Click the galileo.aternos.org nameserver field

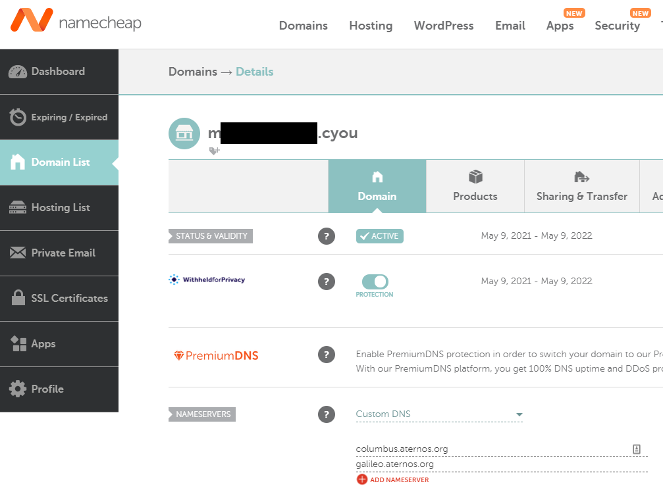(x=502, y=464)
